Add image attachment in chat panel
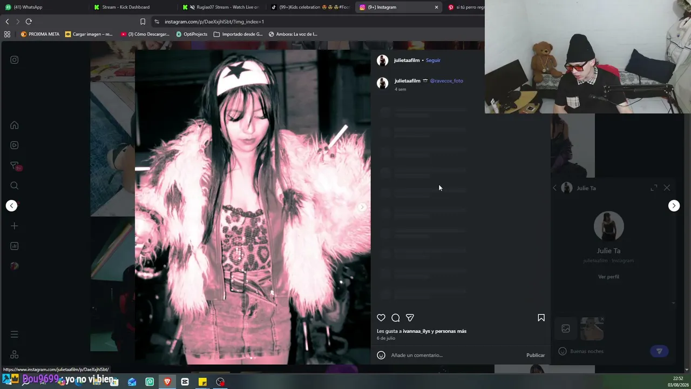The width and height of the screenshot is (691, 389). pyautogui.click(x=566, y=328)
